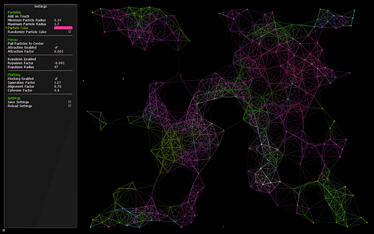This screenshot has width=374, height=234.
Task: Click the Settings panel title bar
Action: [x=41, y=6]
